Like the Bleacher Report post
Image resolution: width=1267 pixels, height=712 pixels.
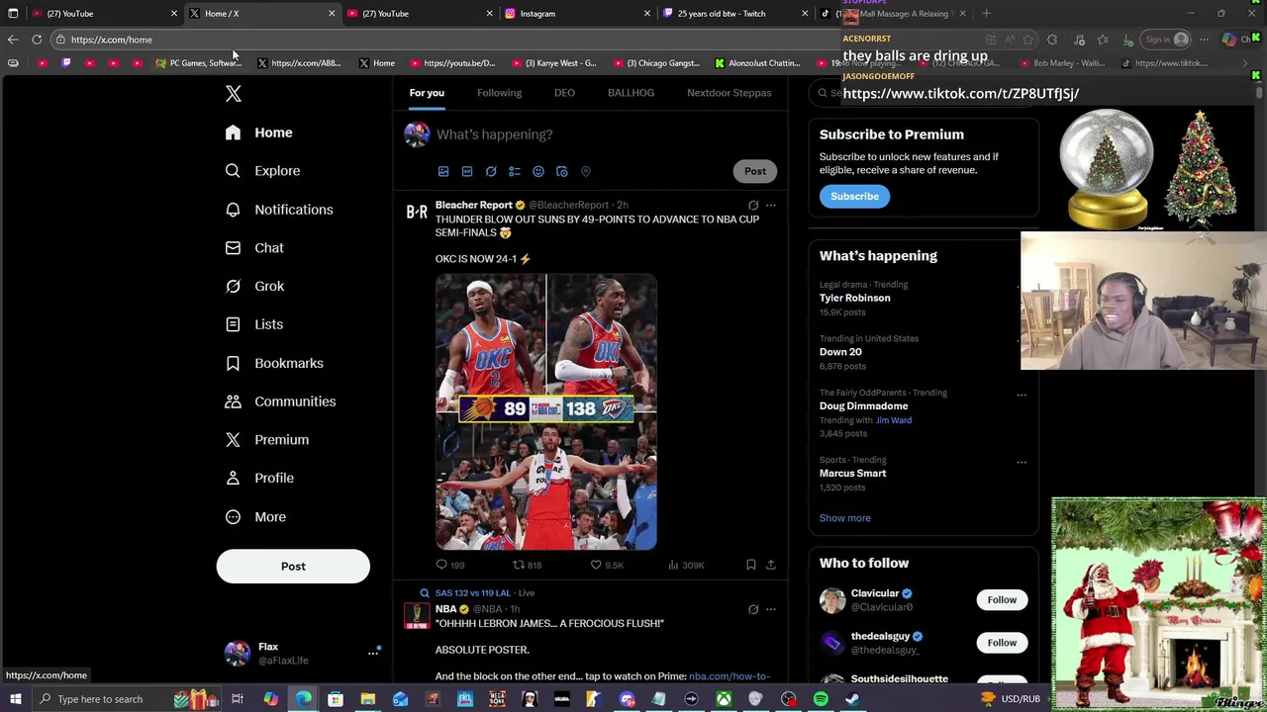(x=607, y=565)
